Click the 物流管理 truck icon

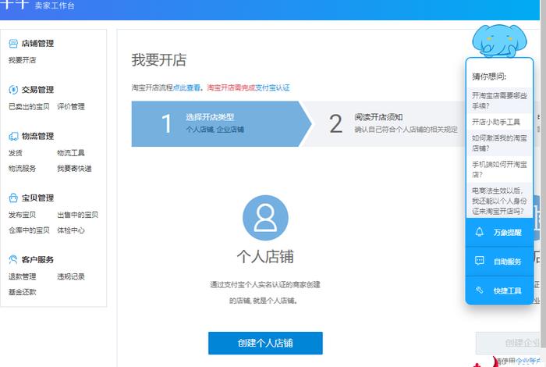13,137
